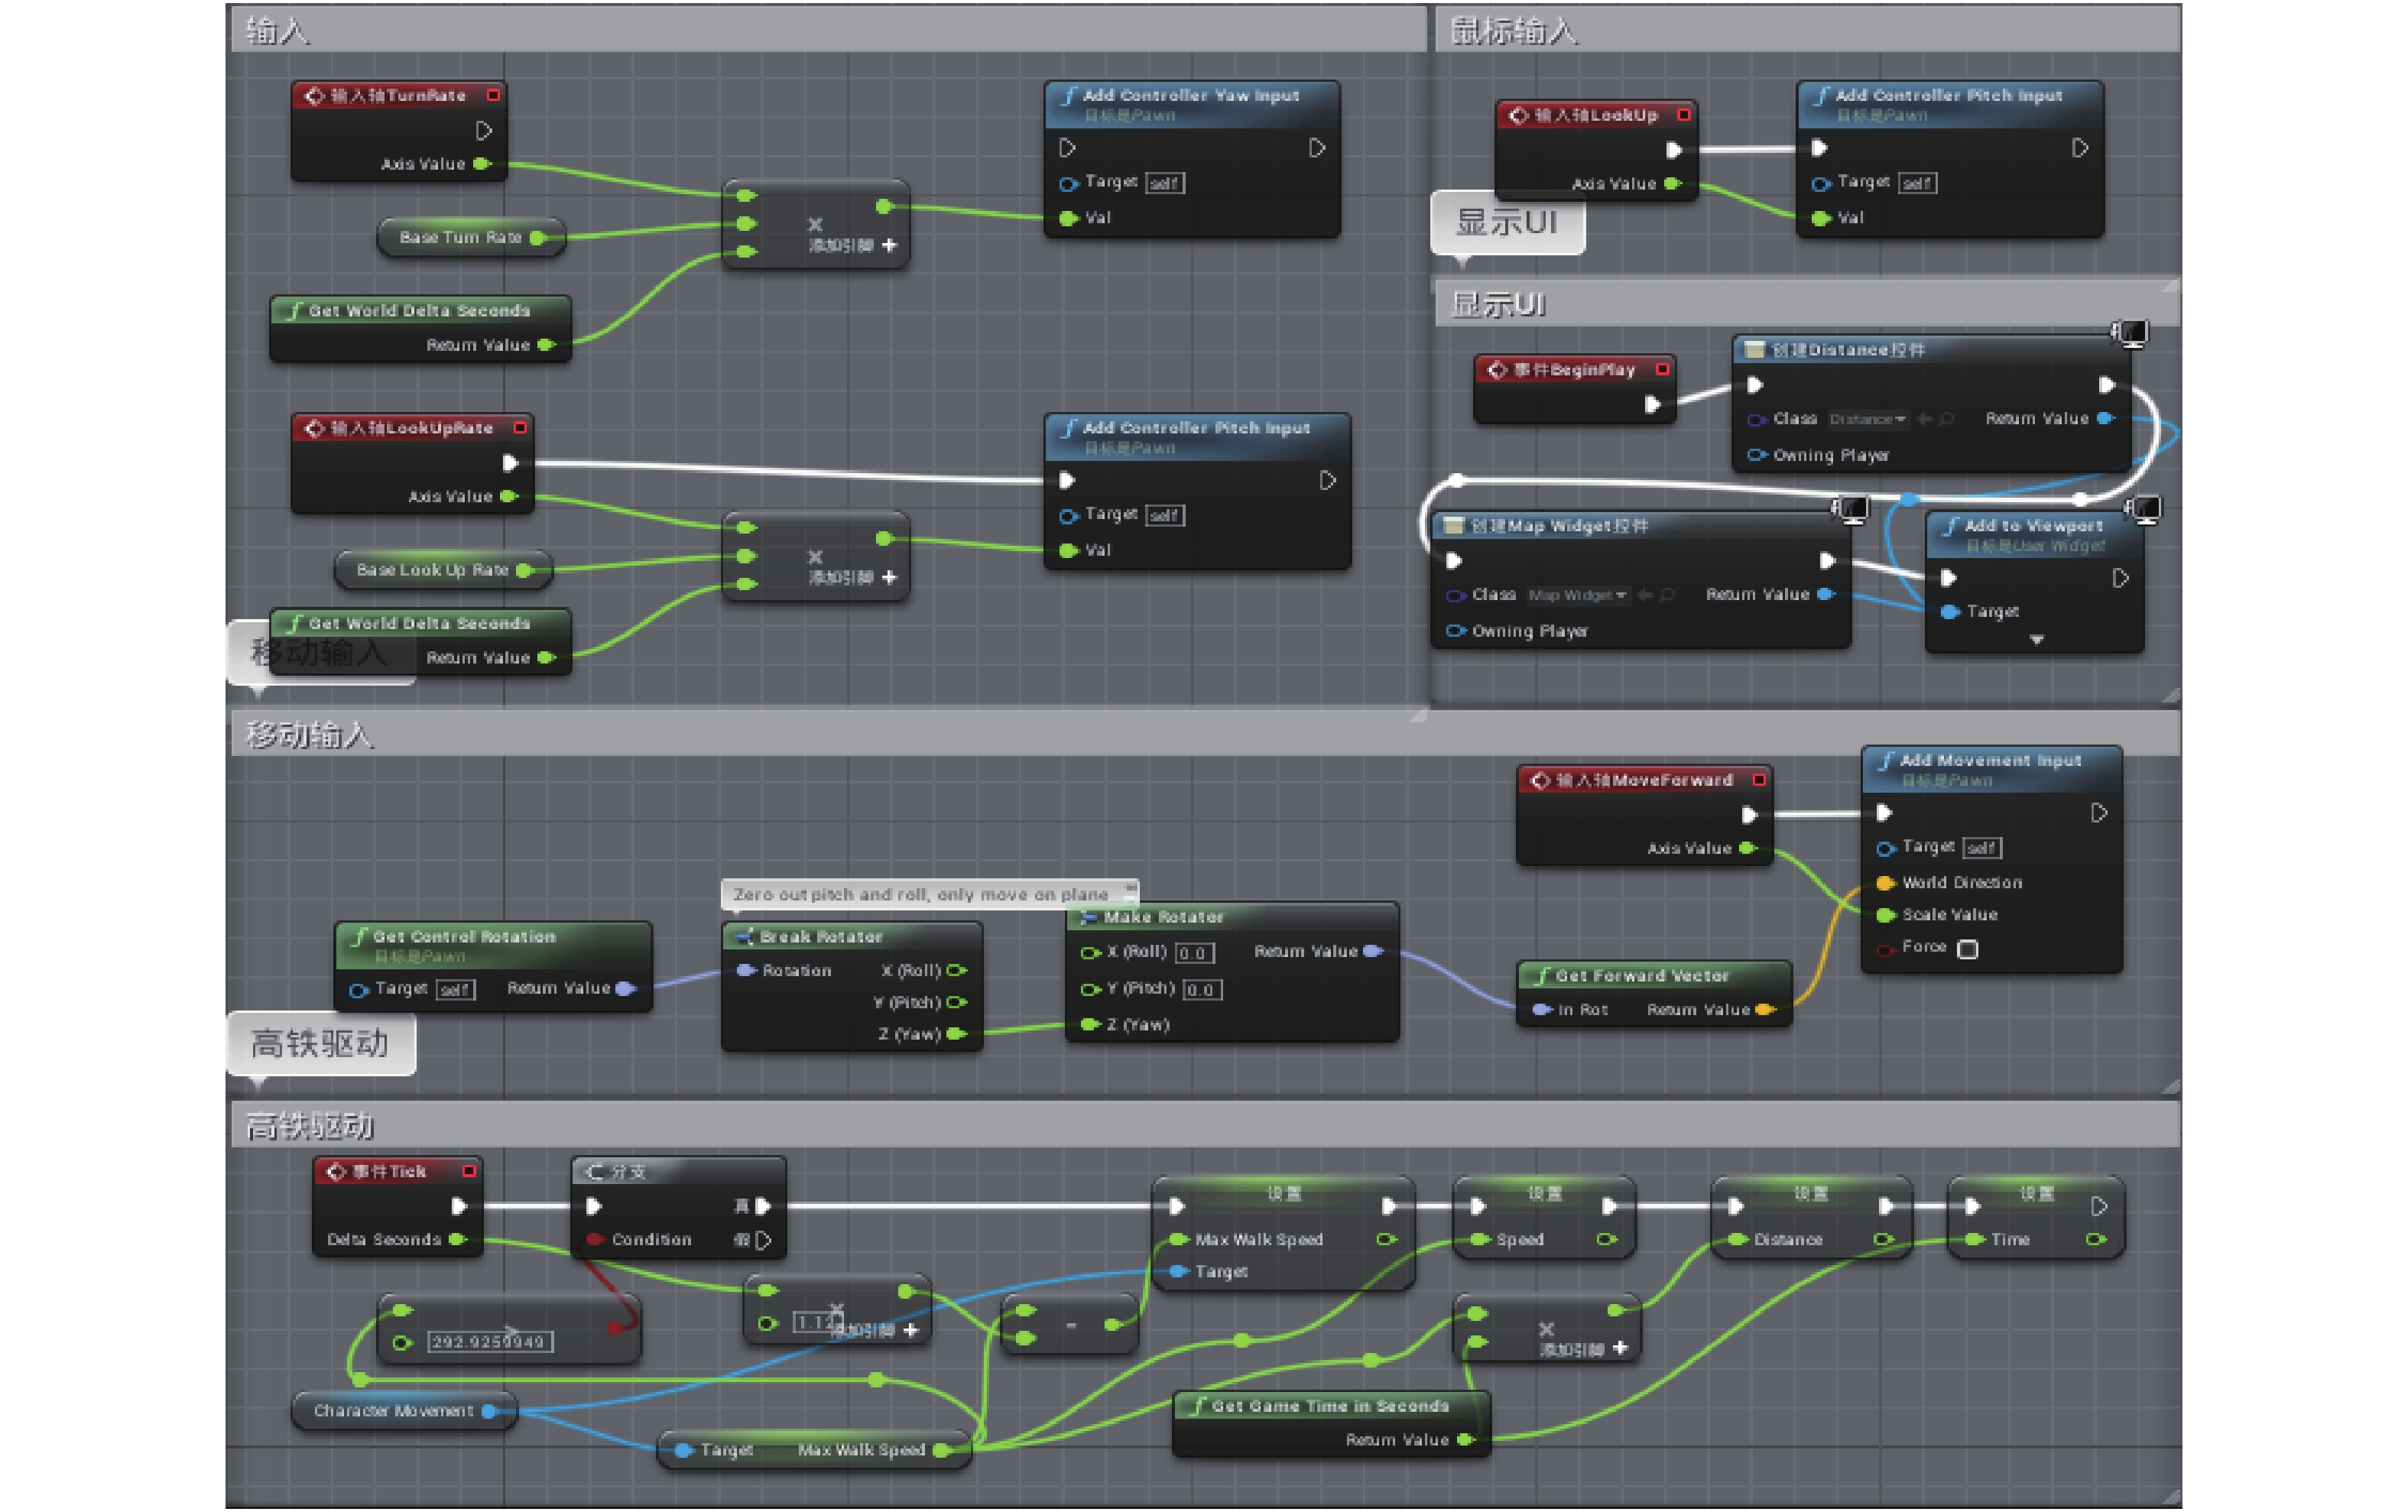This screenshot has height=1512, width=2408.
Task: Click the Get World Delta Seconds icon under Base Turn Rate
Action: pyautogui.click(x=294, y=311)
